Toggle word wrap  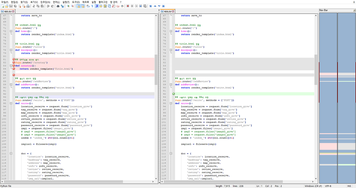point(88,6)
